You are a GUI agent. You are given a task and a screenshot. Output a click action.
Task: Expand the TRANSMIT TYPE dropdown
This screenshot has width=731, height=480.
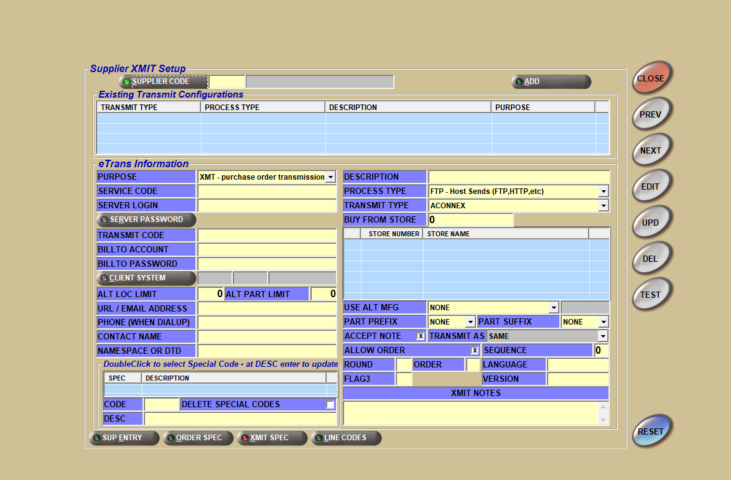click(x=603, y=206)
